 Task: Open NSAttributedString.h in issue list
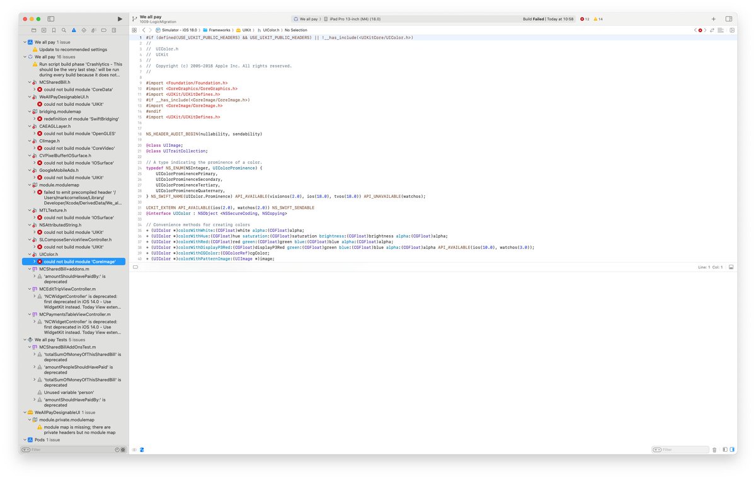coord(62,225)
